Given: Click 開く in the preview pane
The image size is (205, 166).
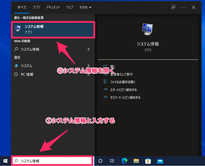Looking at the screenshot, I should (x=112, y=67).
